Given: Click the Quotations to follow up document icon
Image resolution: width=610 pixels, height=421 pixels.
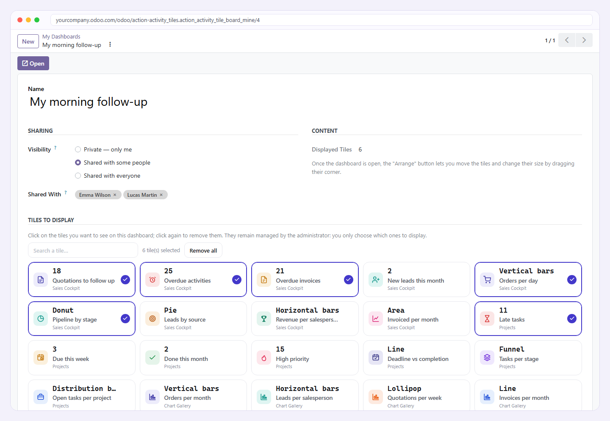Looking at the screenshot, I should (x=41, y=280).
